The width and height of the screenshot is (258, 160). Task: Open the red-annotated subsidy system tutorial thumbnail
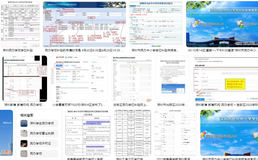tap(84, 24)
